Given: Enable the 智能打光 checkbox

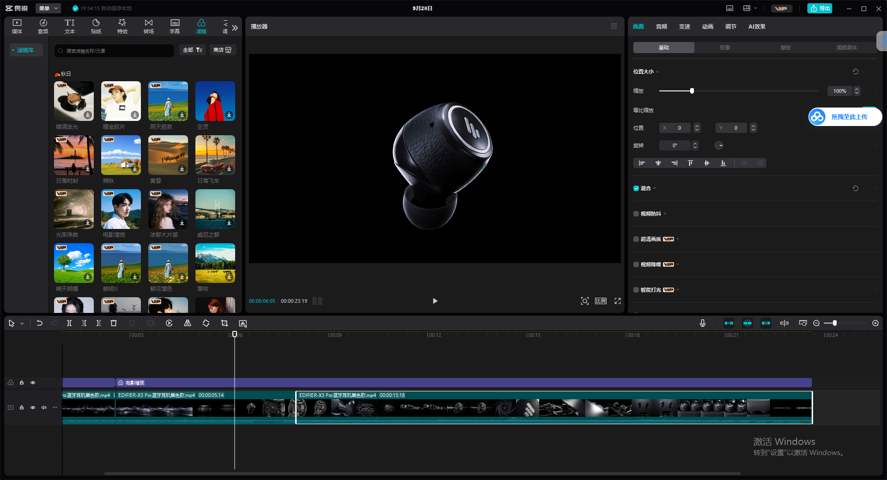Looking at the screenshot, I should (636, 290).
